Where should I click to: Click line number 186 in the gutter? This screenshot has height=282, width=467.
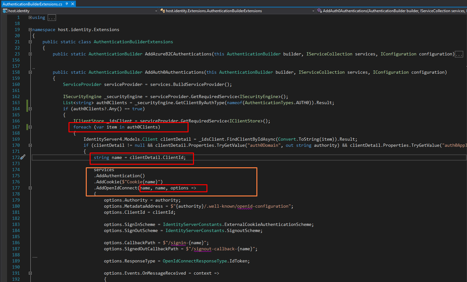point(15,243)
